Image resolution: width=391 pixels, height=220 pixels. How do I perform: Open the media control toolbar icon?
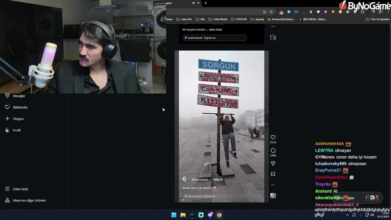coord(374,12)
